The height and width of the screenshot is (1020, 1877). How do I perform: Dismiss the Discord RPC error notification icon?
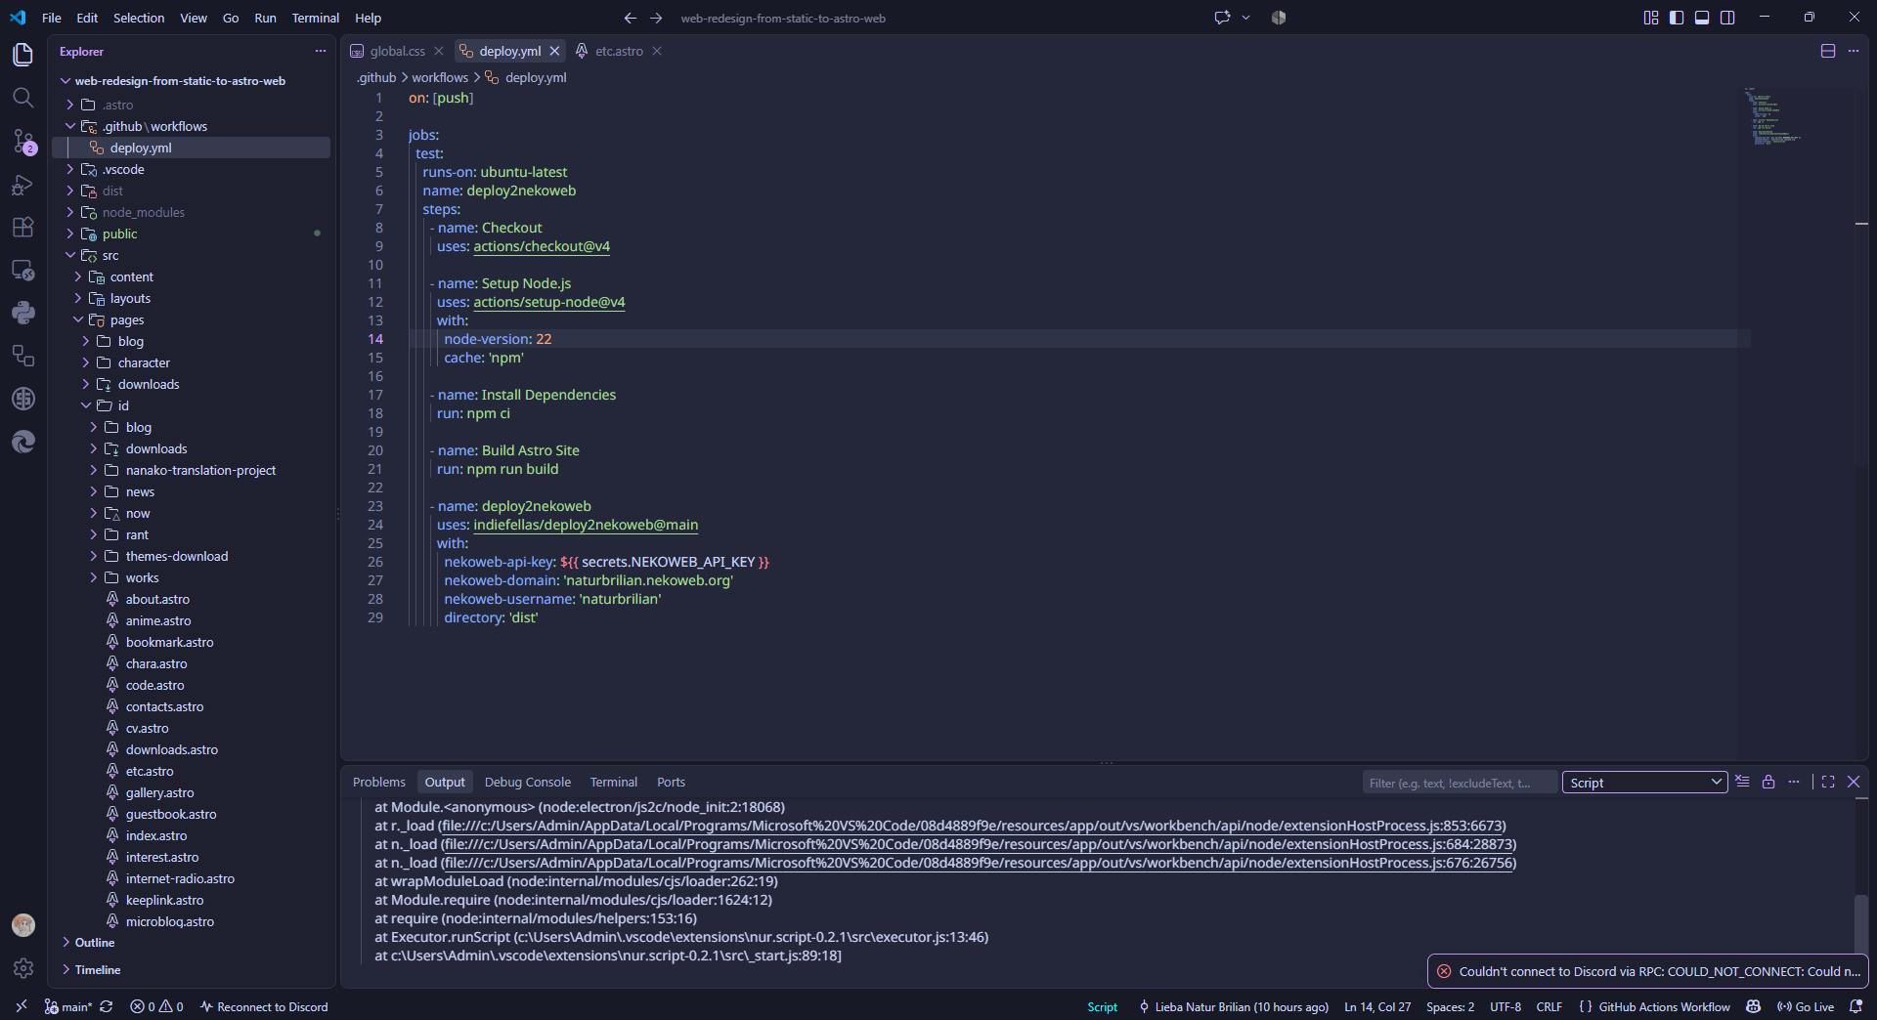pos(1444,971)
